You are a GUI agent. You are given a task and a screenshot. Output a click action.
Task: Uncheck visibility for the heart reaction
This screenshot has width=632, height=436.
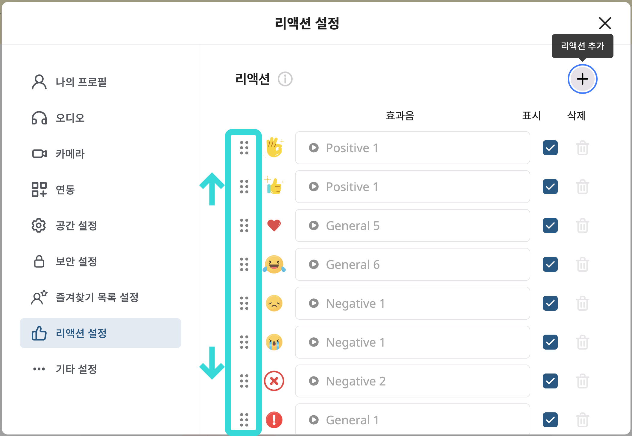click(550, 226)
